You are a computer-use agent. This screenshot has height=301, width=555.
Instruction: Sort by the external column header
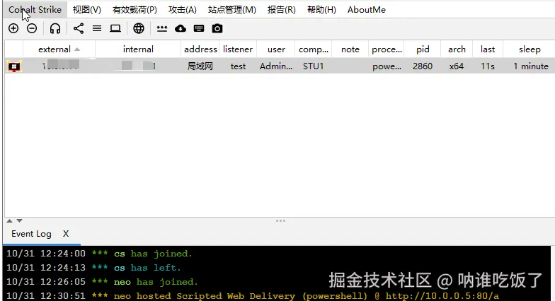pos(59,49)
